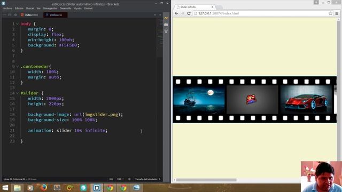
Task: Toggle the INS insert mode indicator
Action: coord(111,179)
